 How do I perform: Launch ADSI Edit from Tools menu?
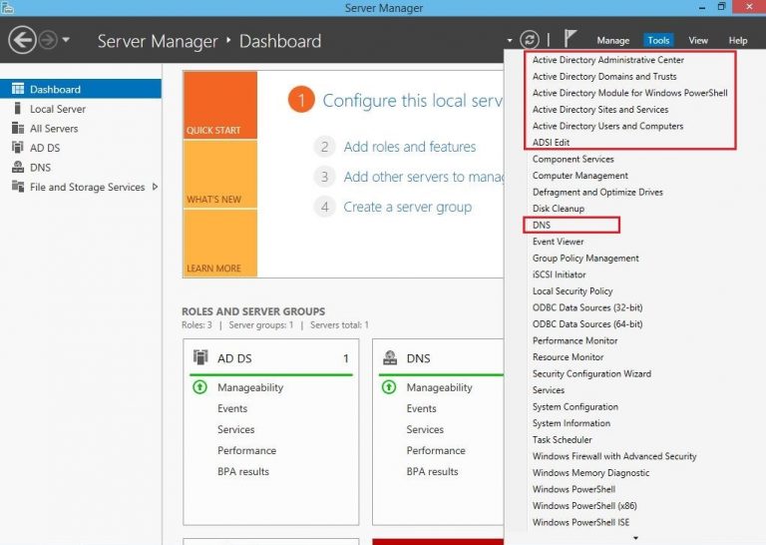[551, 142]
